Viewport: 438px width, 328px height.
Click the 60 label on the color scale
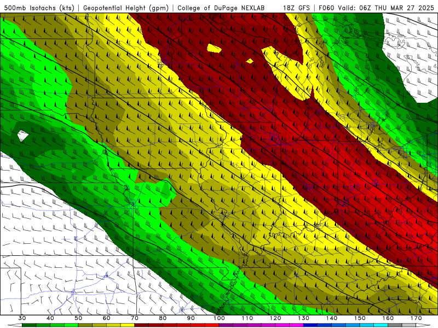106,318
